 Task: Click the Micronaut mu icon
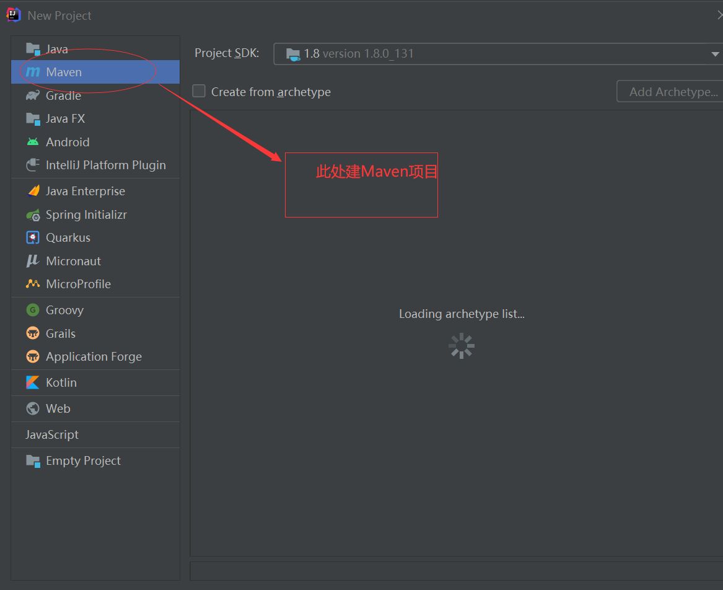tap(33, 262)
